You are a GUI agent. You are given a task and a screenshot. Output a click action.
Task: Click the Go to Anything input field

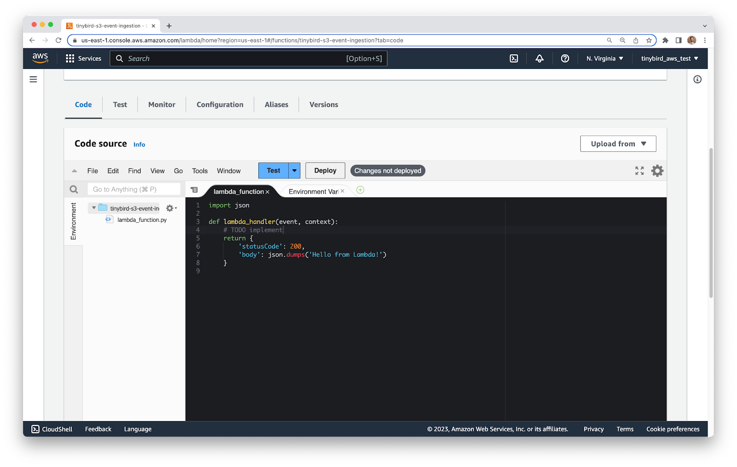click(x=134, y=189)
